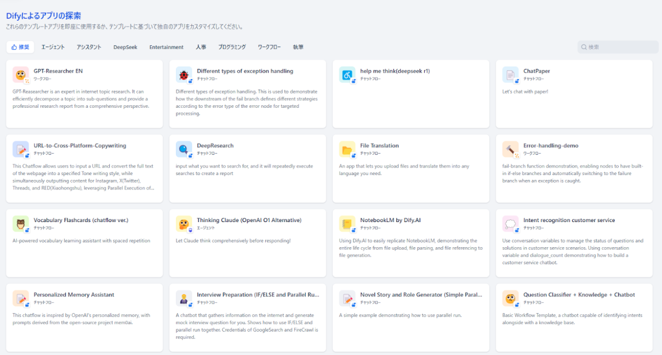The image size is (662, 355).
Task: Select the Novel Story and Role Generator title
Action: 421,295
